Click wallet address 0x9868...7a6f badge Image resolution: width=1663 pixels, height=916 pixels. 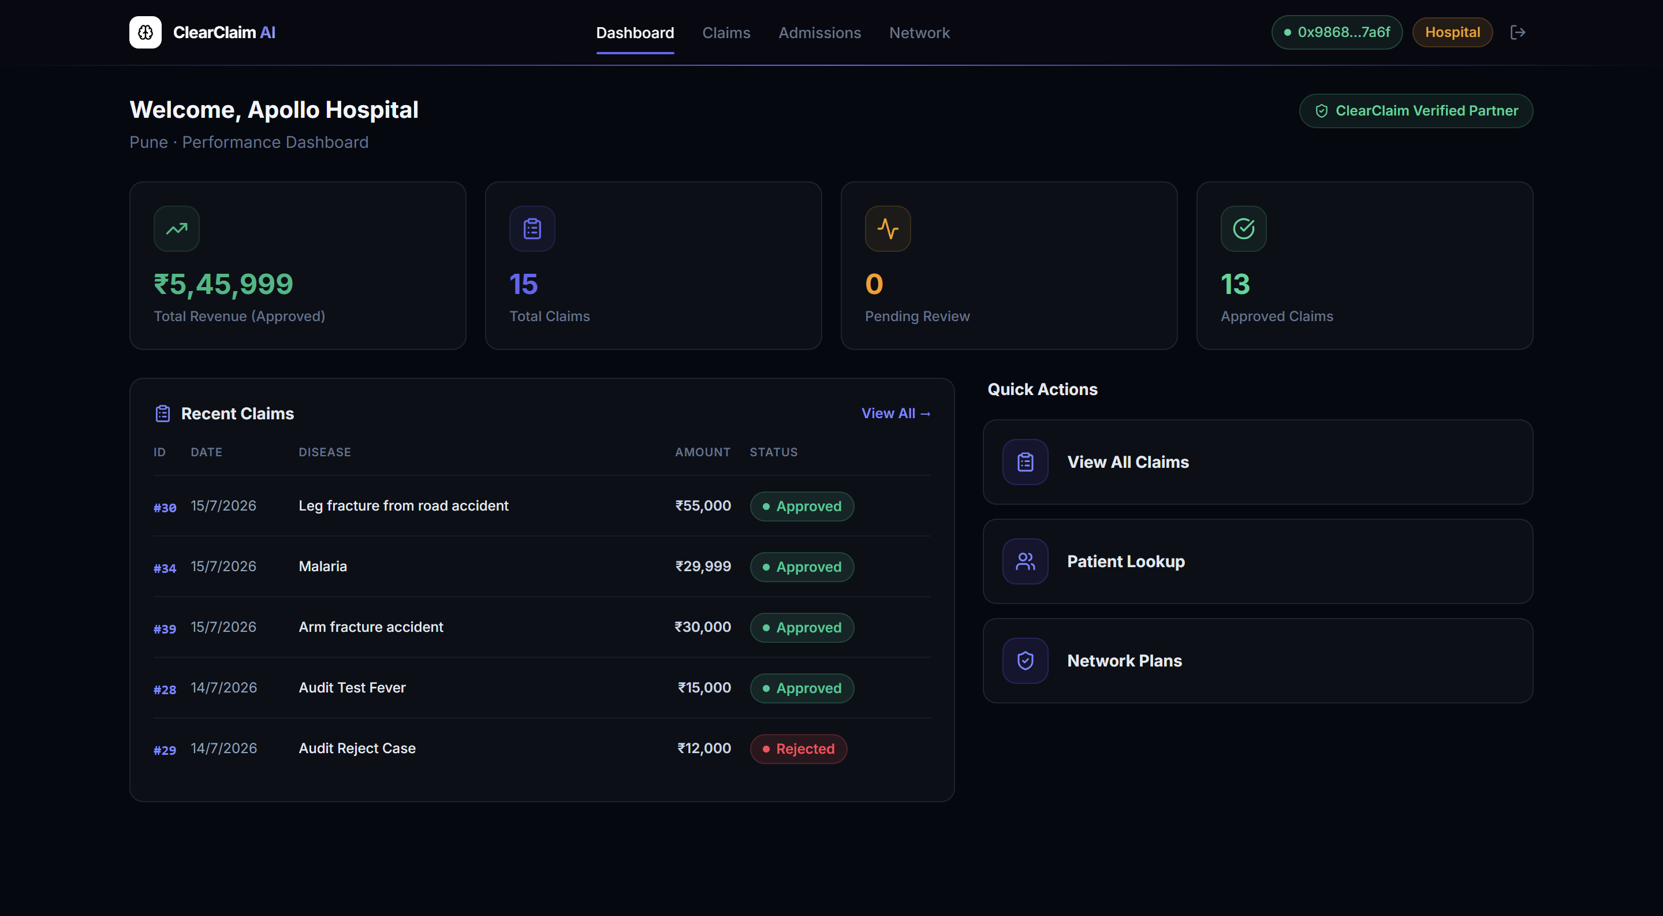click(1336, 32)
